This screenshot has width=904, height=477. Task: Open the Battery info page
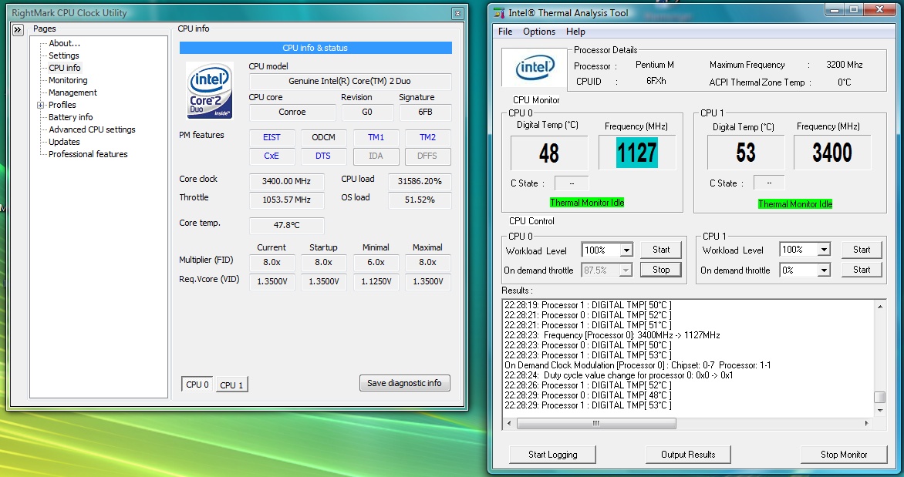click(x=70, y=117)
